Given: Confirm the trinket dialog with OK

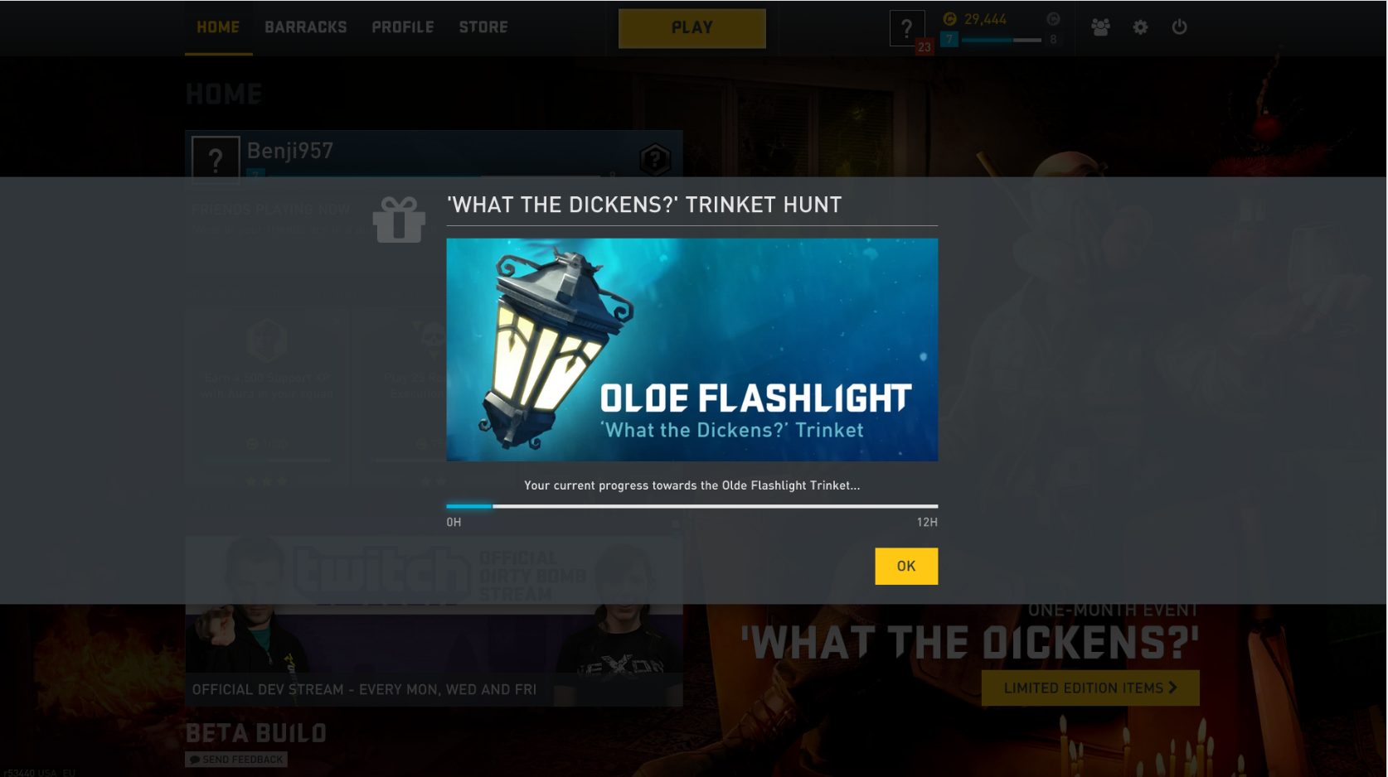Looking at the screenshot, I should click(x=906, y=567).
